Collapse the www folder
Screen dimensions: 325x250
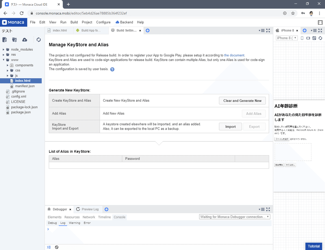(x=4, y=60)
